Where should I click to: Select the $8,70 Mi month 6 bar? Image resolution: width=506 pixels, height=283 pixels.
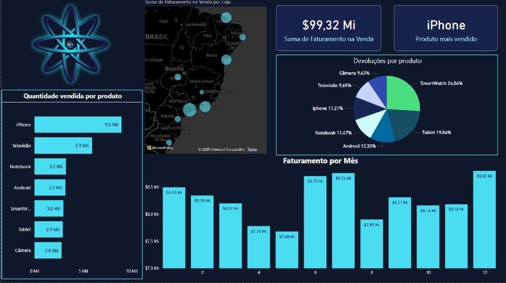point(315,222)
